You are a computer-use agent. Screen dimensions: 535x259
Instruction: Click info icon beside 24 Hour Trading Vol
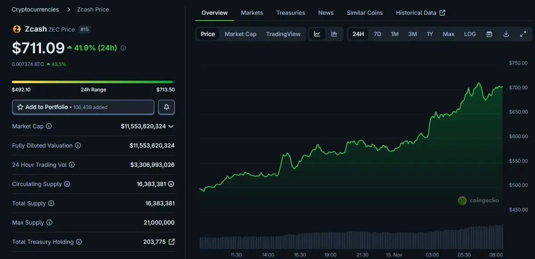click(x=72, y=164)
